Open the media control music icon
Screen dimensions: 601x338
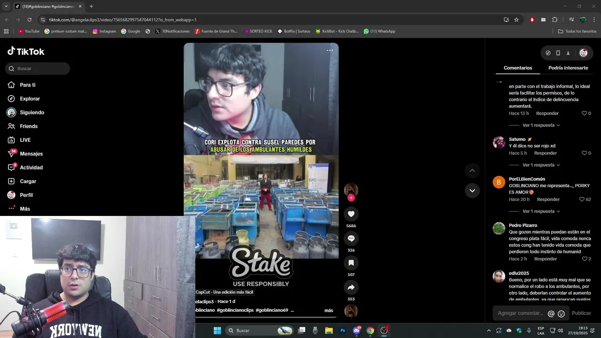(x=571, y=20)
